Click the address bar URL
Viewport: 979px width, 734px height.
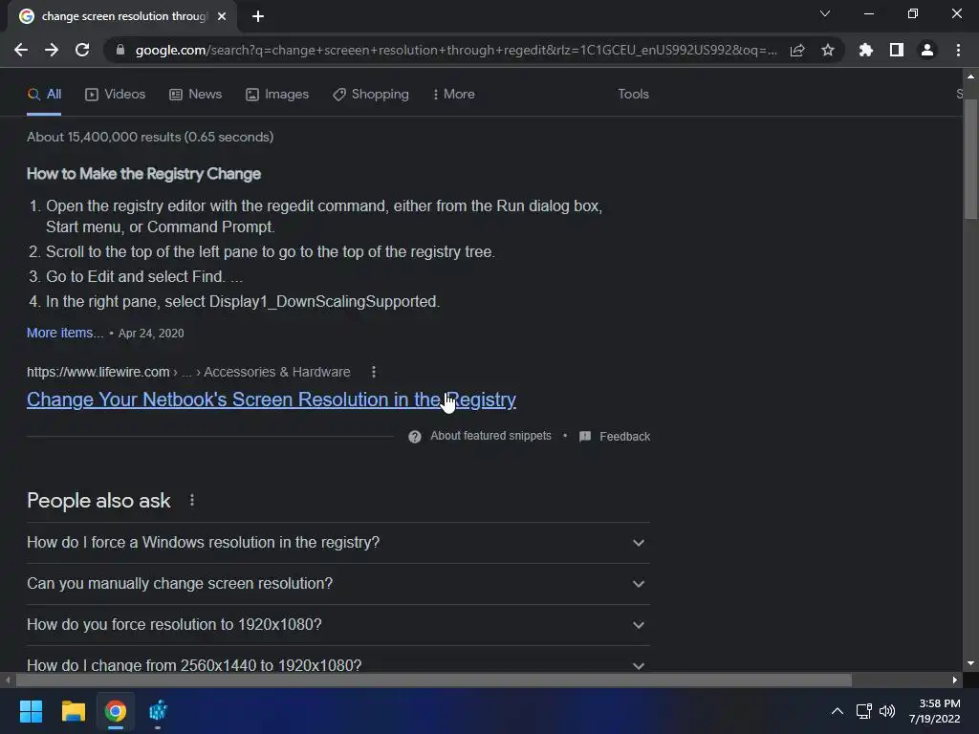456,50
